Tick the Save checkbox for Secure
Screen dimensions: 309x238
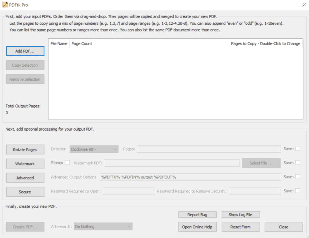point(298,191)
